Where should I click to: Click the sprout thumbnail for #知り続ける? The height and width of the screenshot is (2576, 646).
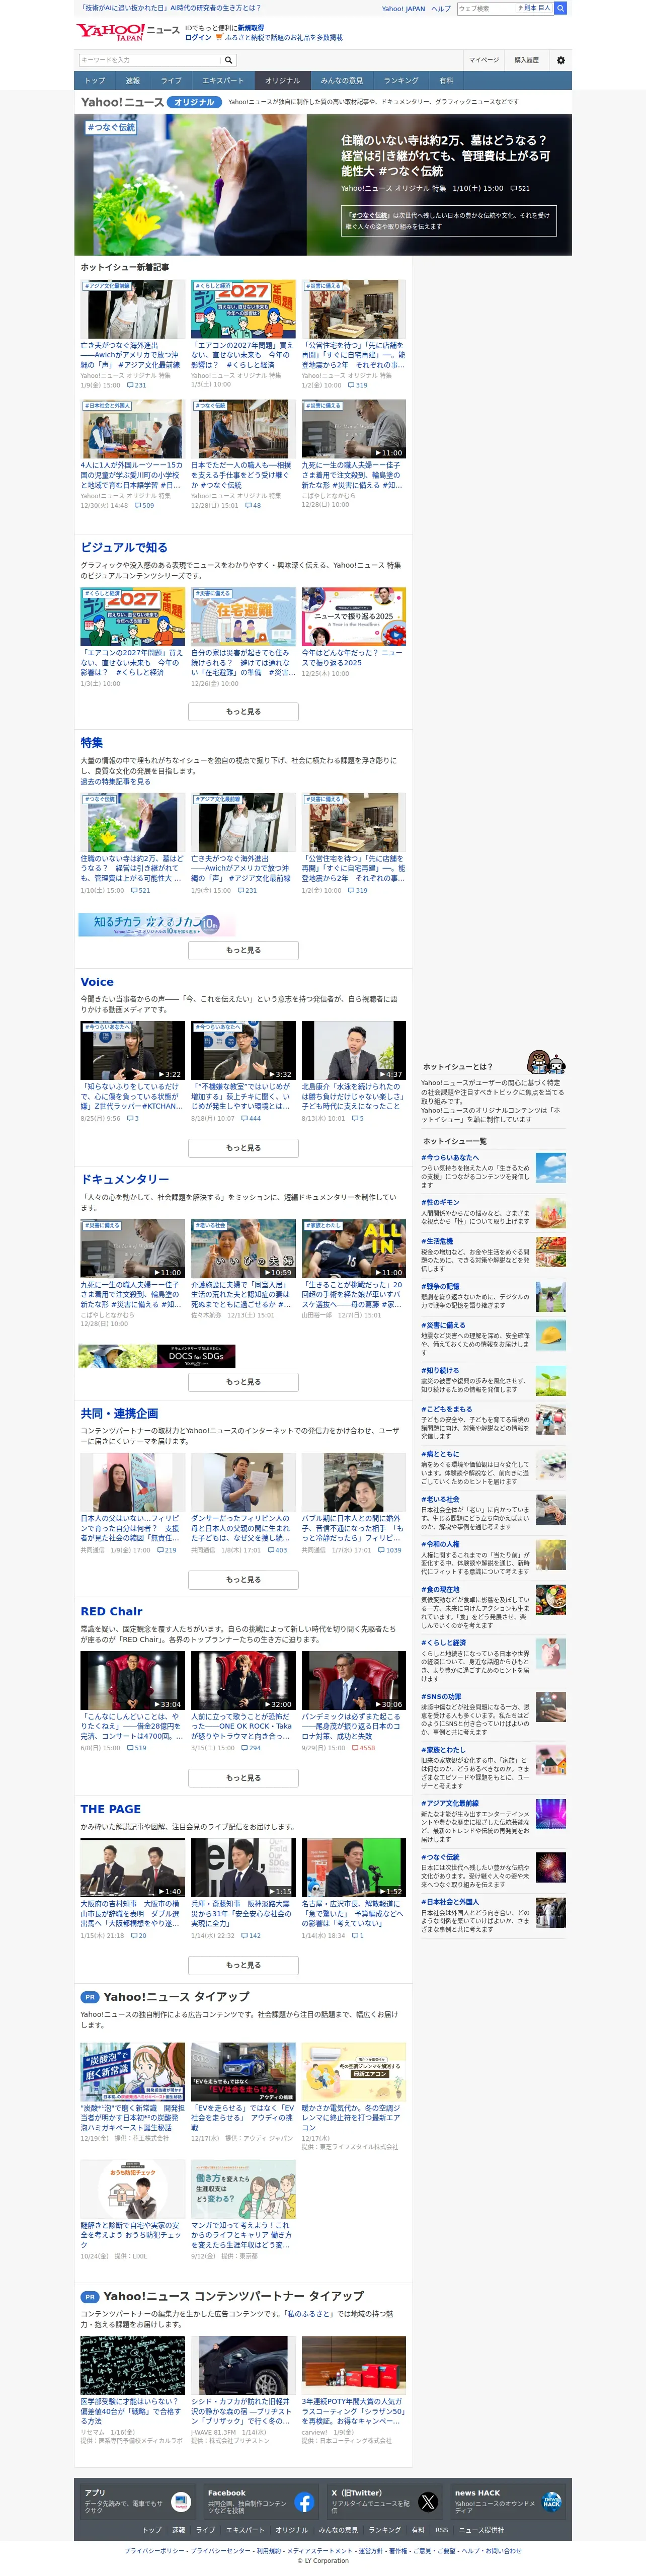click(x=550, y=1381)
